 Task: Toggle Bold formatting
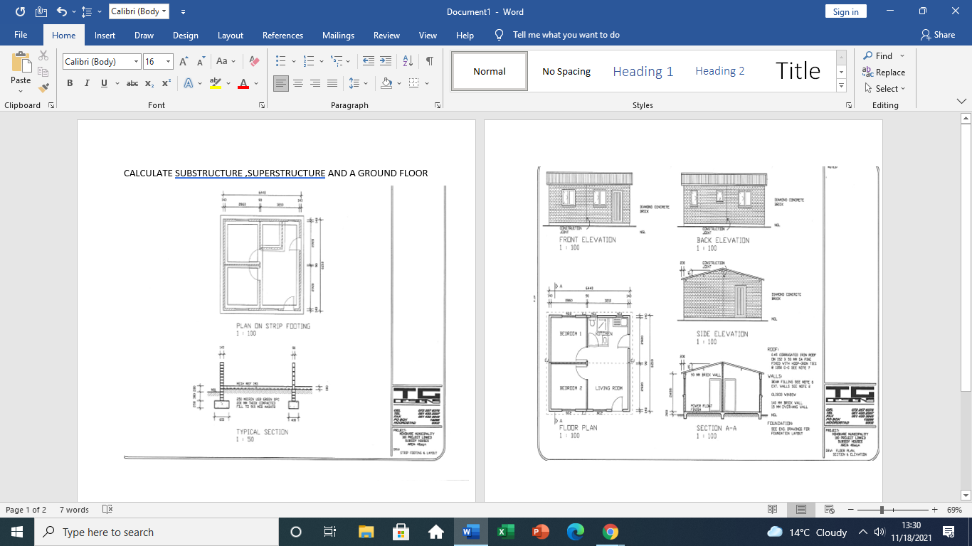pos(70,84)
